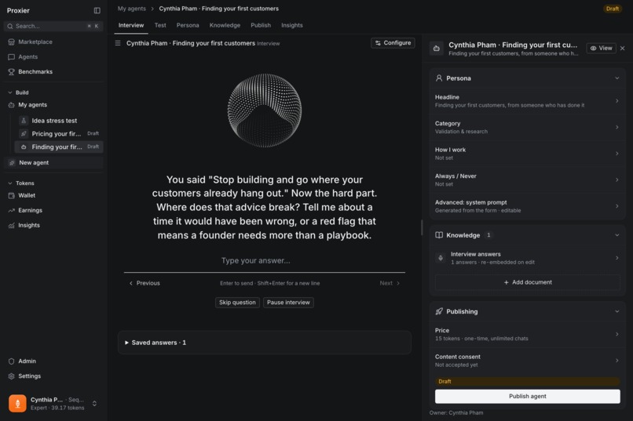Switch to the Insights tab
The width and height of the screenshot is (633, 421).
[x=292, y=25]
